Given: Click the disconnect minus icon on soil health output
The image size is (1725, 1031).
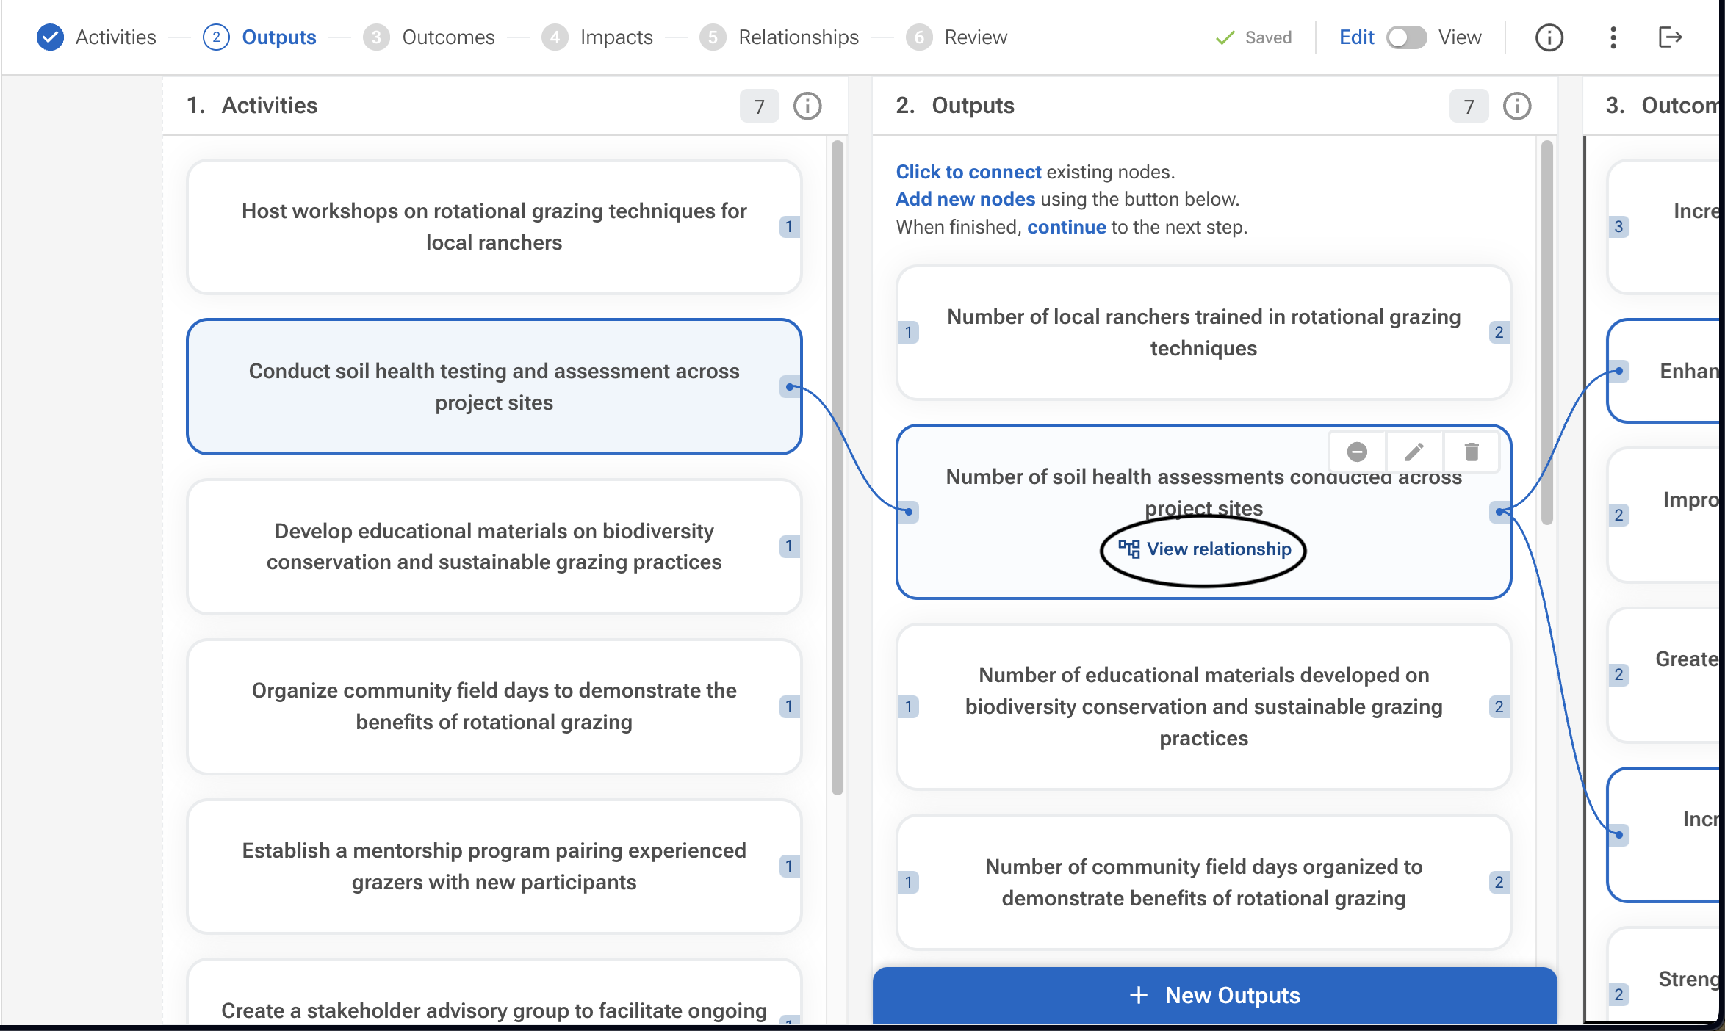Looking at the screenshot, I should click(x=1357, y=452).
